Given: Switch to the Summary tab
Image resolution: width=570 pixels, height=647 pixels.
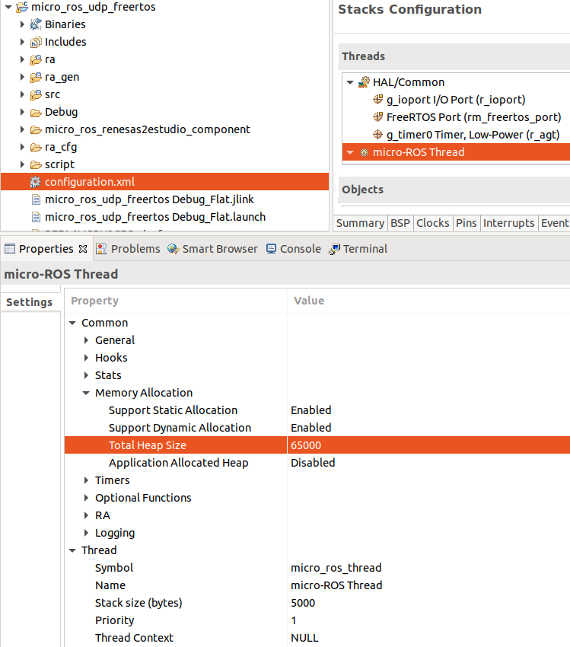Looking at the screenshot, I should (360, 223).
